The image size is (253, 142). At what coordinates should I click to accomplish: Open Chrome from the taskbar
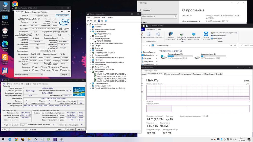pos(16,139)
